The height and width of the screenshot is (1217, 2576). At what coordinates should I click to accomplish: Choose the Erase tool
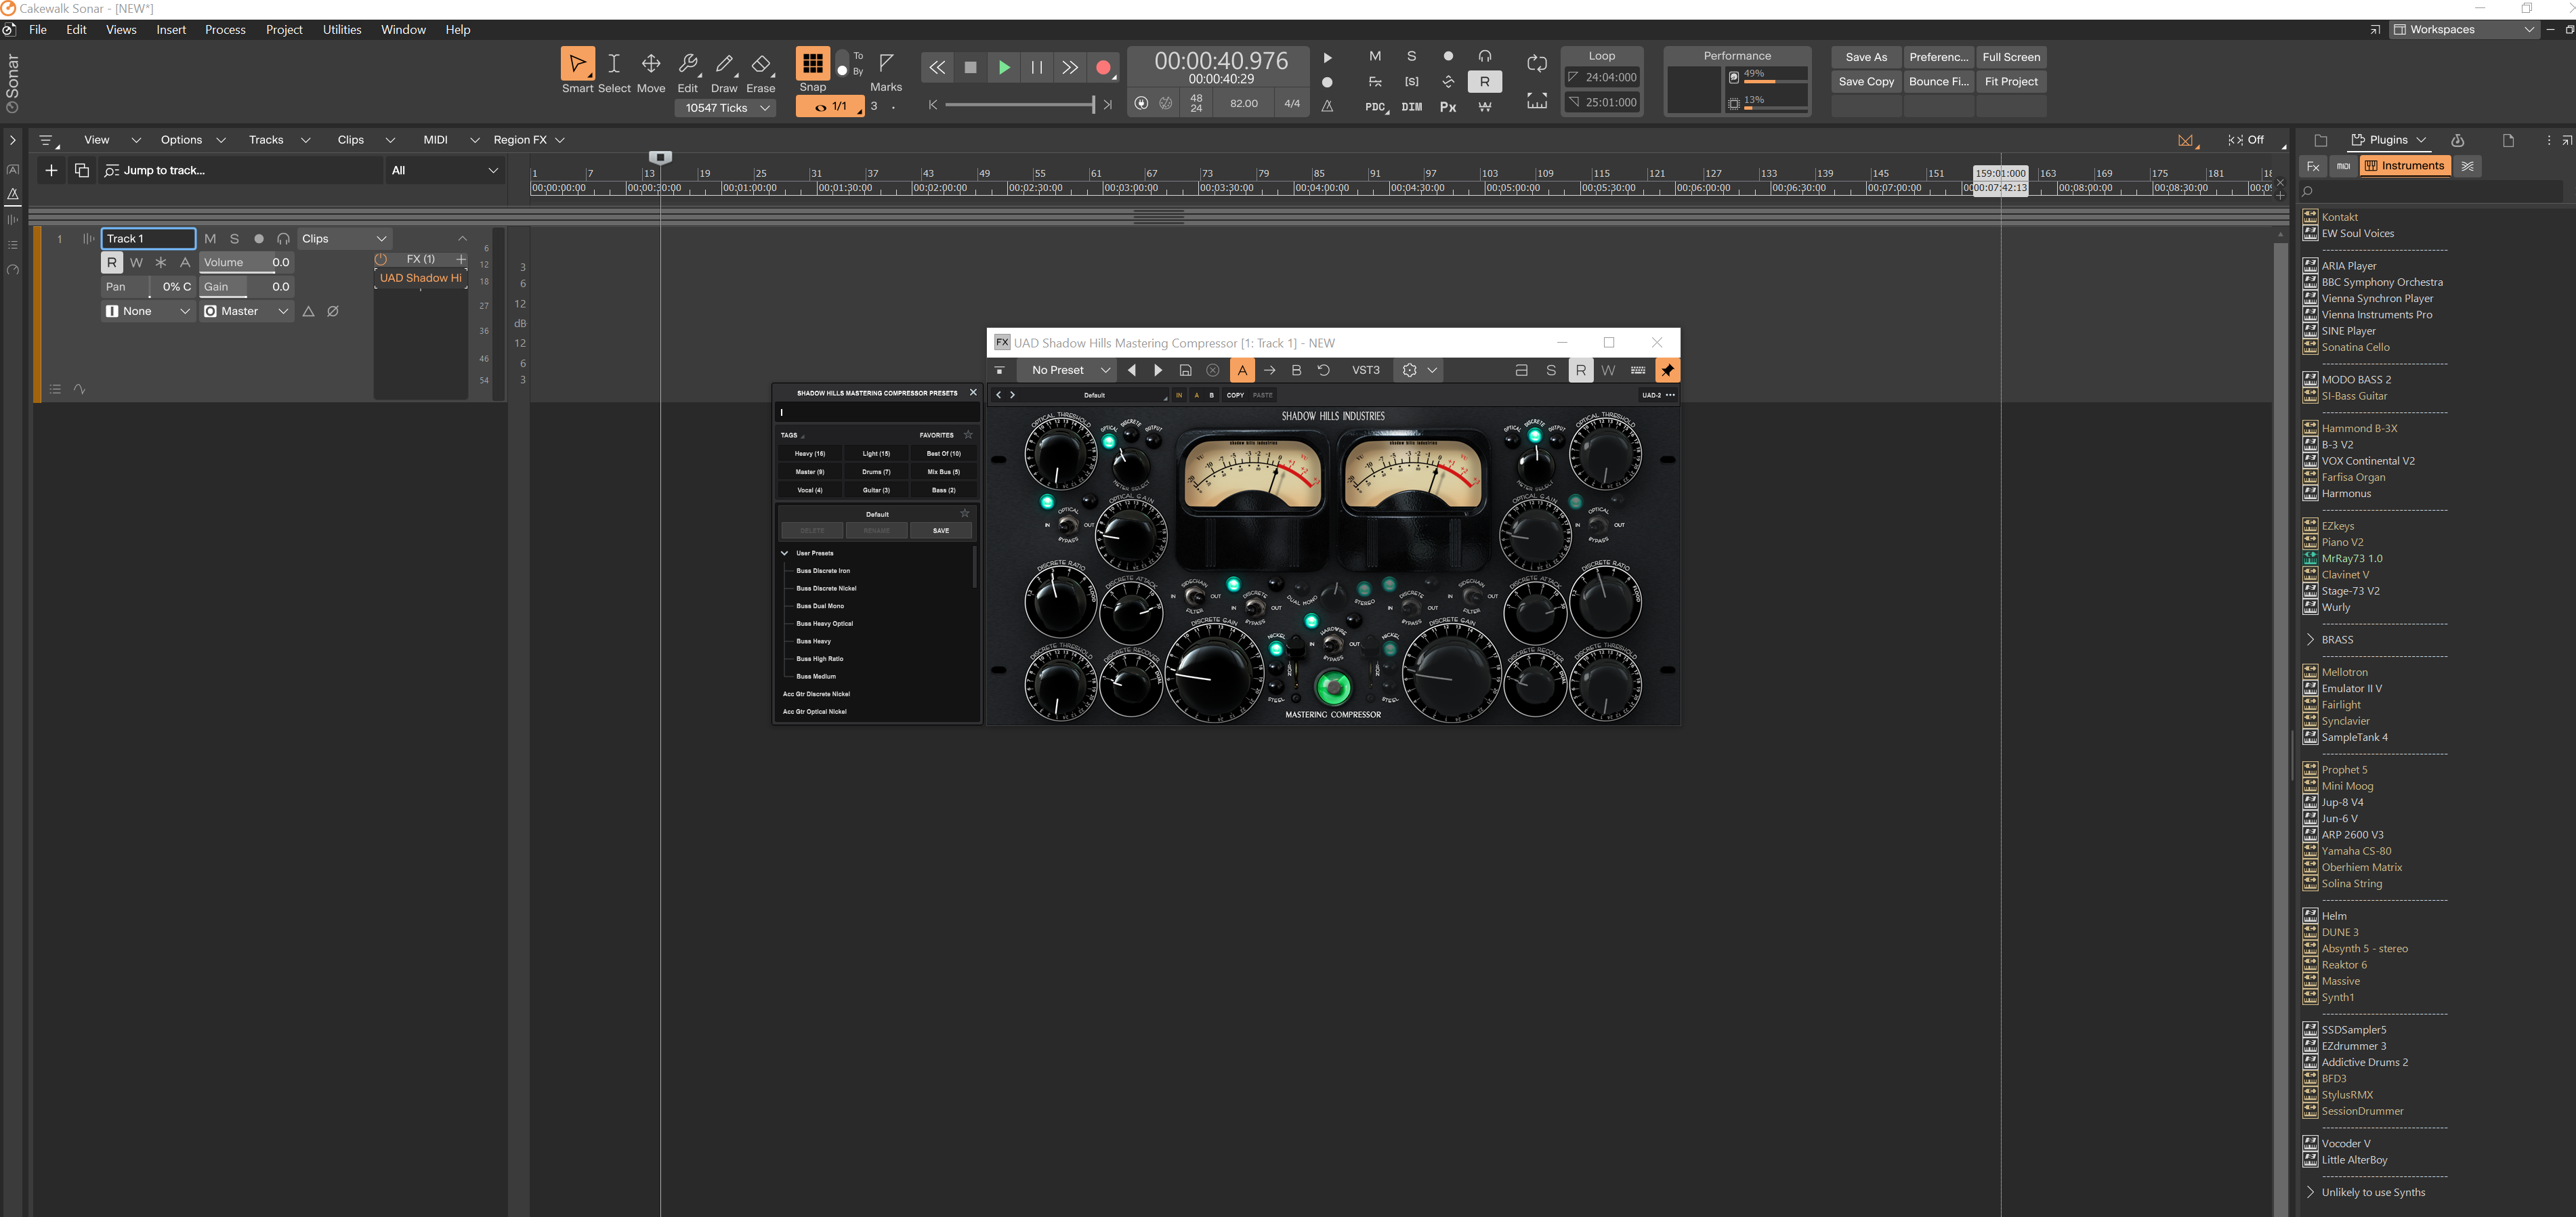(x=761, y=64)
